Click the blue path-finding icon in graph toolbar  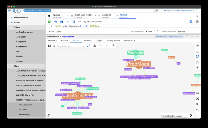(89, 46)
